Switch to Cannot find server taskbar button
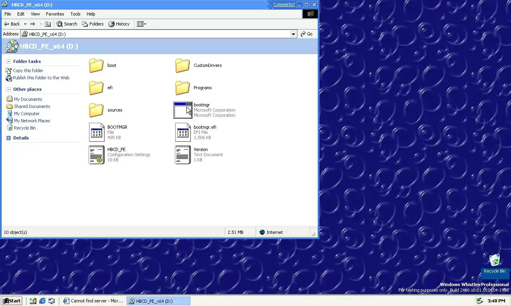 point(93,301)
